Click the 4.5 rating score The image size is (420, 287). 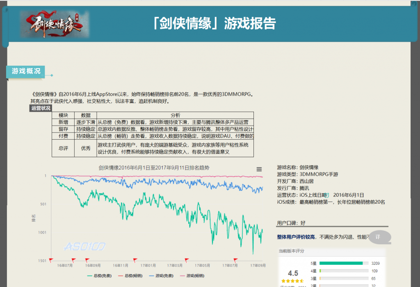[293, 273]
